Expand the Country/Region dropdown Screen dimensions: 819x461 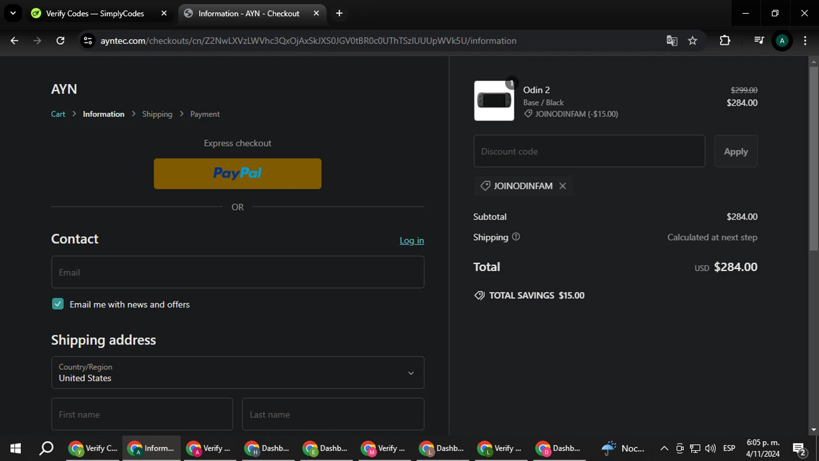[238, 373]
